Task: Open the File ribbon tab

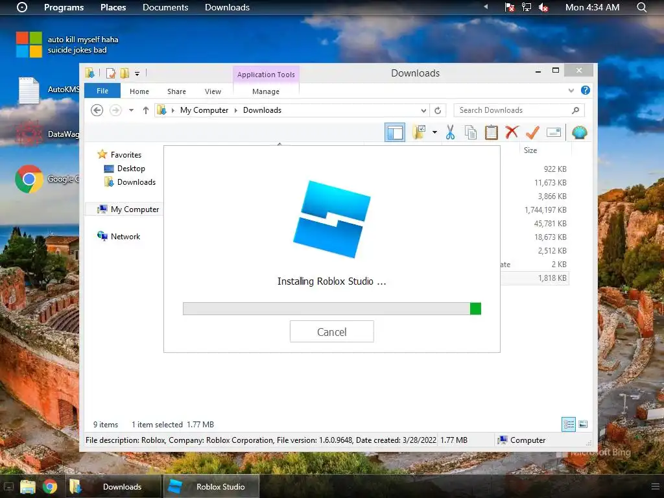Action: (102, 91)
